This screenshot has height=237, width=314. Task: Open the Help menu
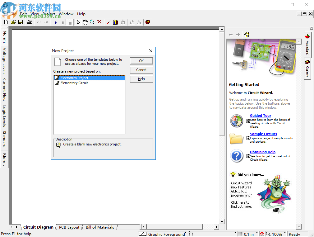[81, 14]
